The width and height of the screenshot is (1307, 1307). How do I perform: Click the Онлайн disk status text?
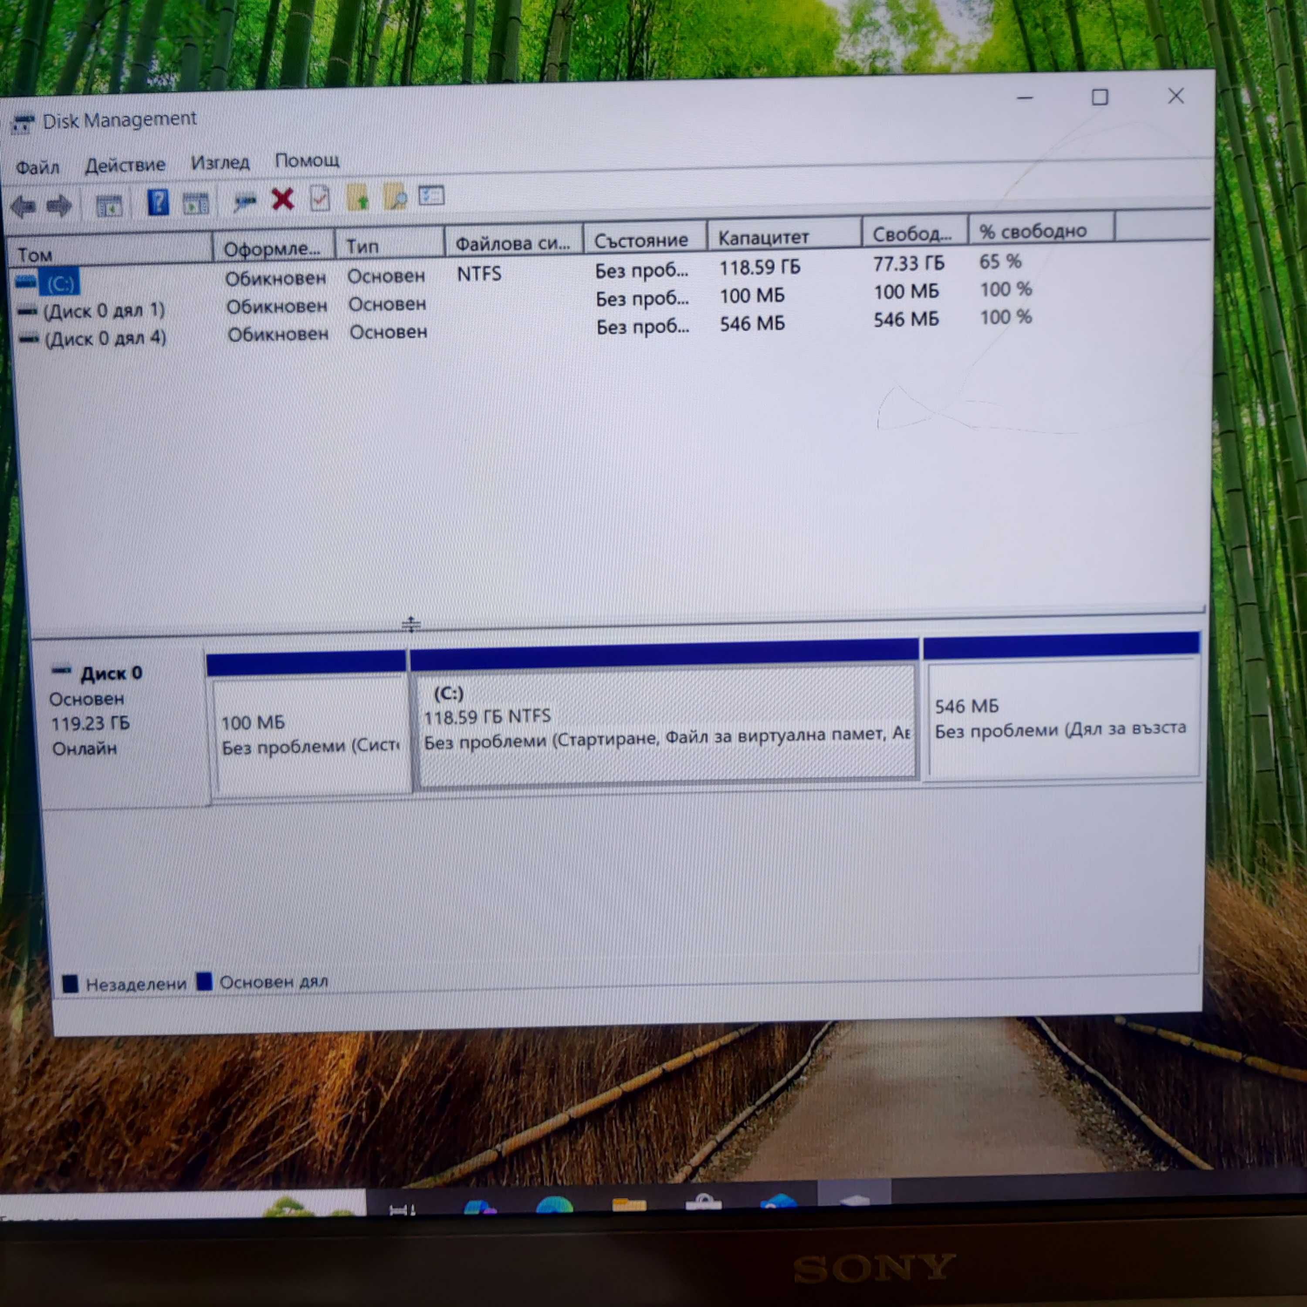(x=85, y=748)
